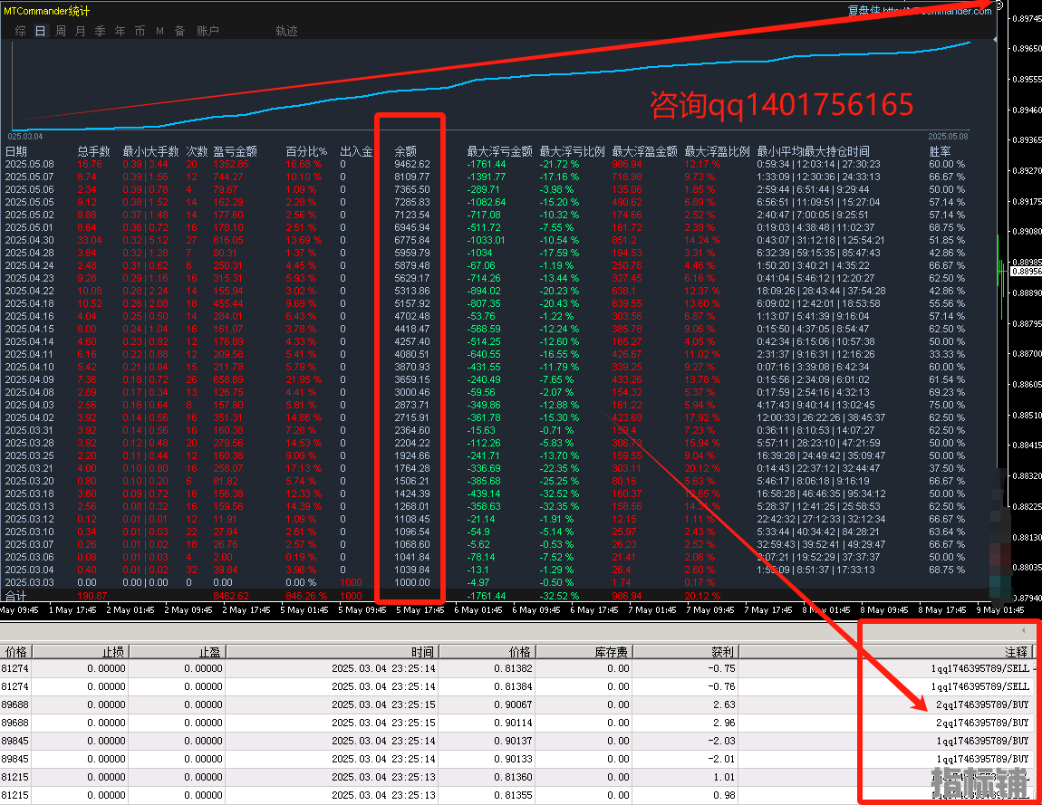
Task: Click the 总手数 column header
Action: click(93, 151)
